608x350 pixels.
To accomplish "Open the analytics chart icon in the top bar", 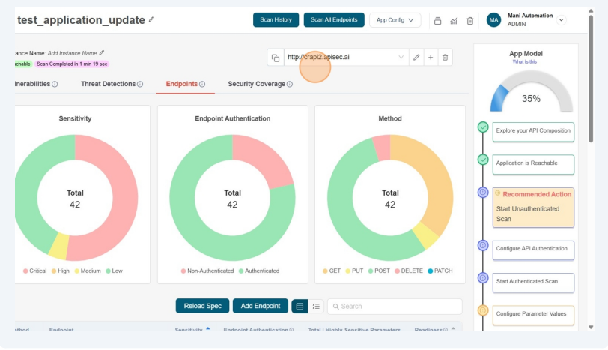I will click(x=454, y=20).
